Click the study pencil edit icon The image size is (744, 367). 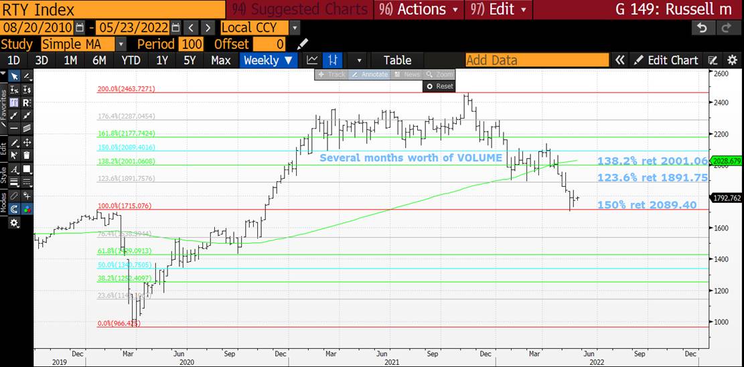302,45
